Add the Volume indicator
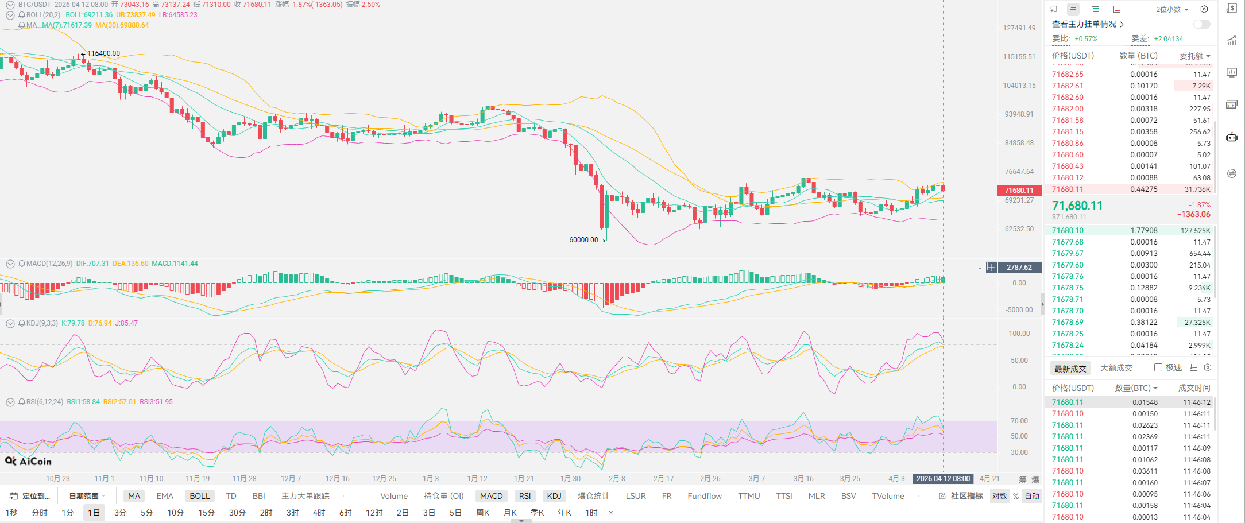Image resolution: width=1245 pixels, height=523 pixels. (x=394, y=496)
